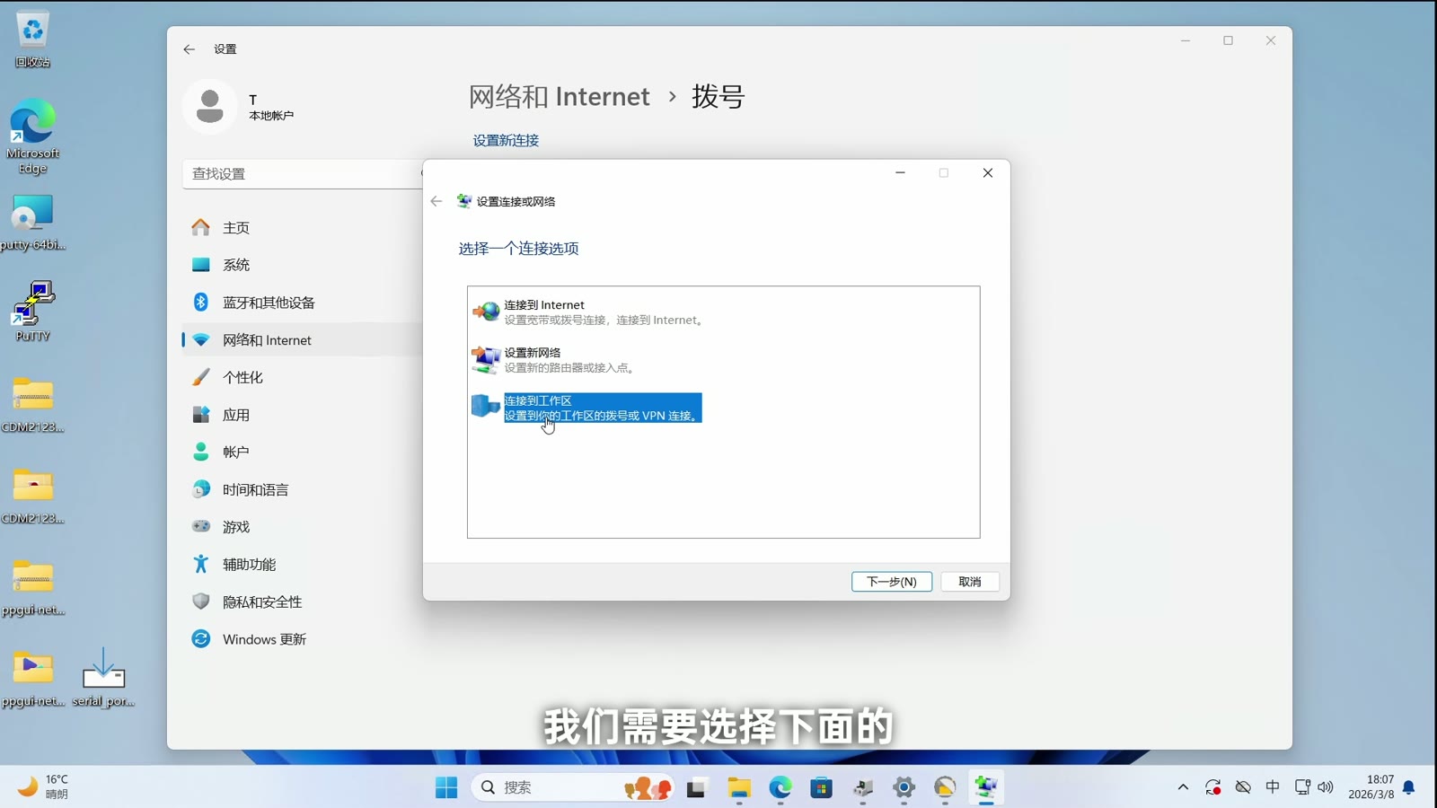Click the taskbar 搜索 box

(x=573, y=787)
